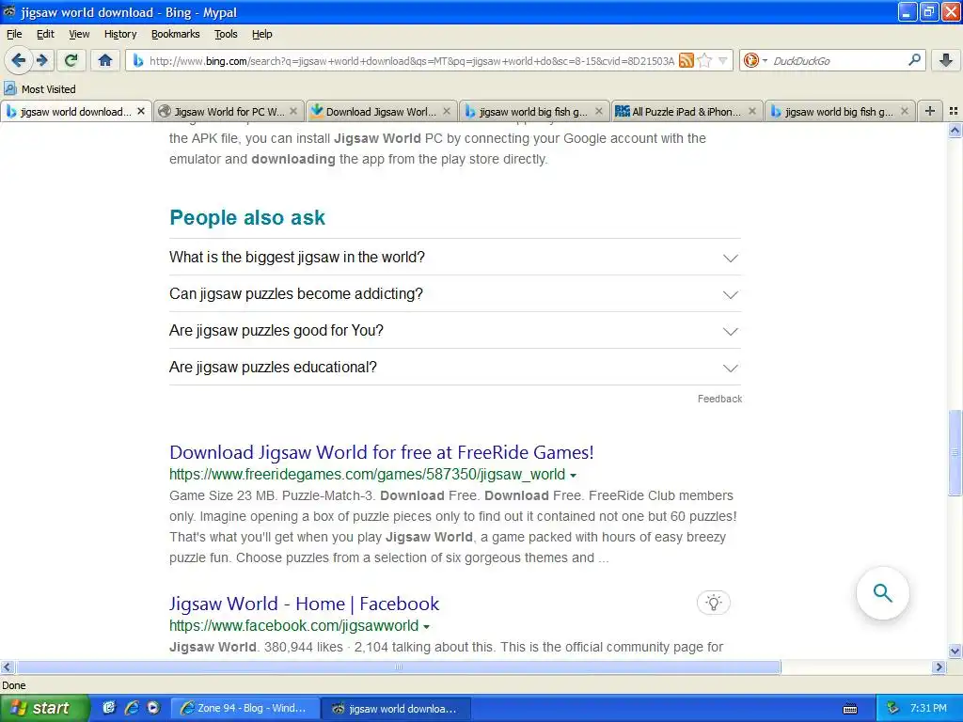Expand 'What is the biggest jigsaw' question
The image size is (963, 722).
click(x=455, y=258)
